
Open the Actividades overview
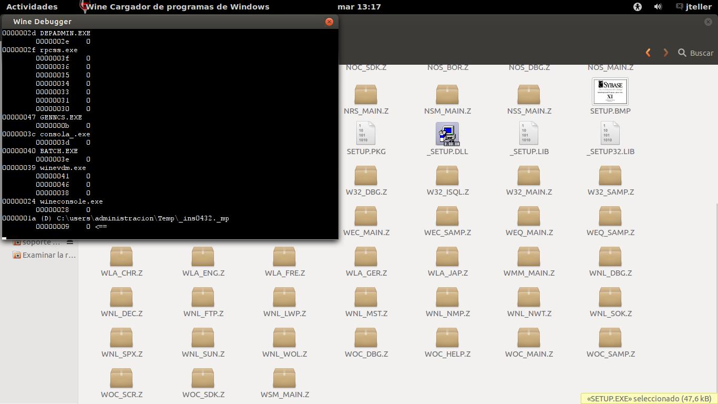(32, 7)
